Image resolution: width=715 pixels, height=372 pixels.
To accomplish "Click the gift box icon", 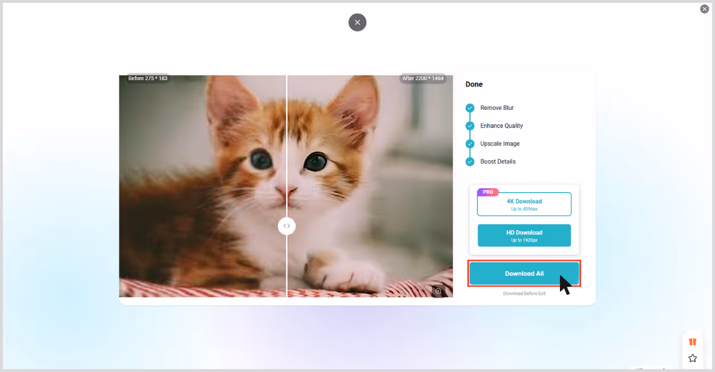I will click(693, 342).
